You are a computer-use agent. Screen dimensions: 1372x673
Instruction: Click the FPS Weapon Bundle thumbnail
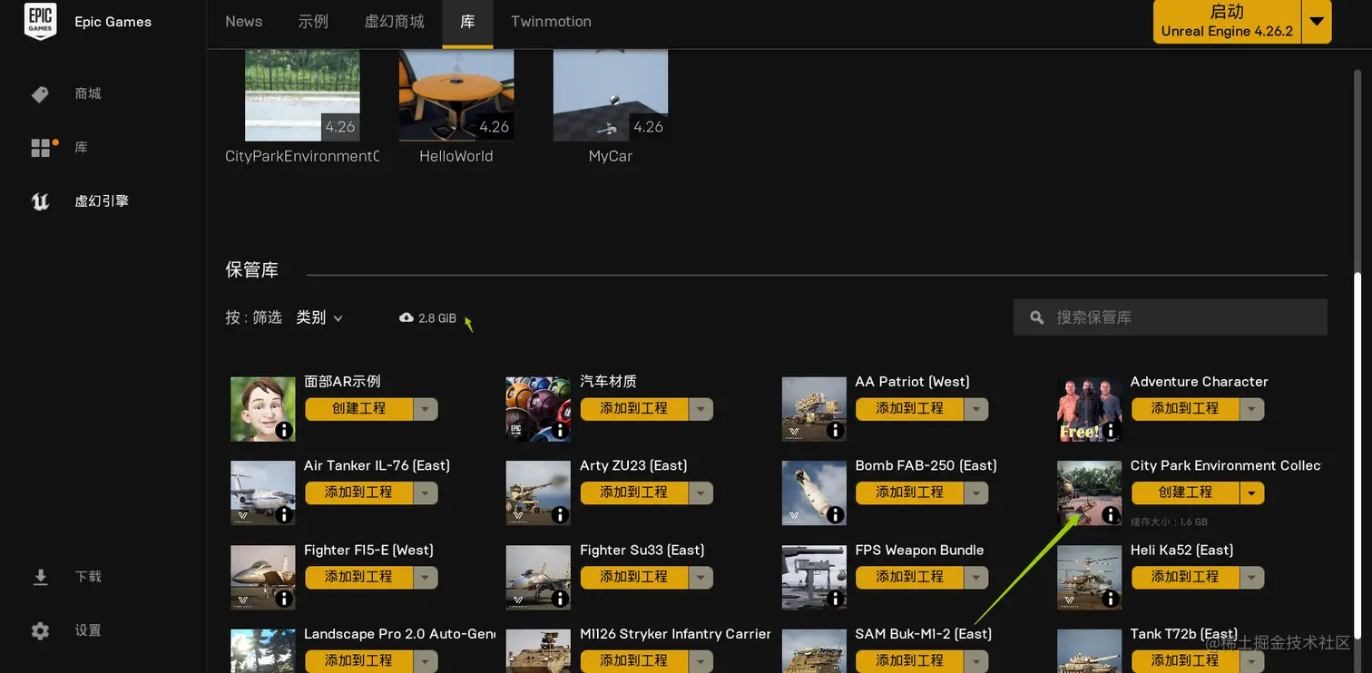pos(815,577)
